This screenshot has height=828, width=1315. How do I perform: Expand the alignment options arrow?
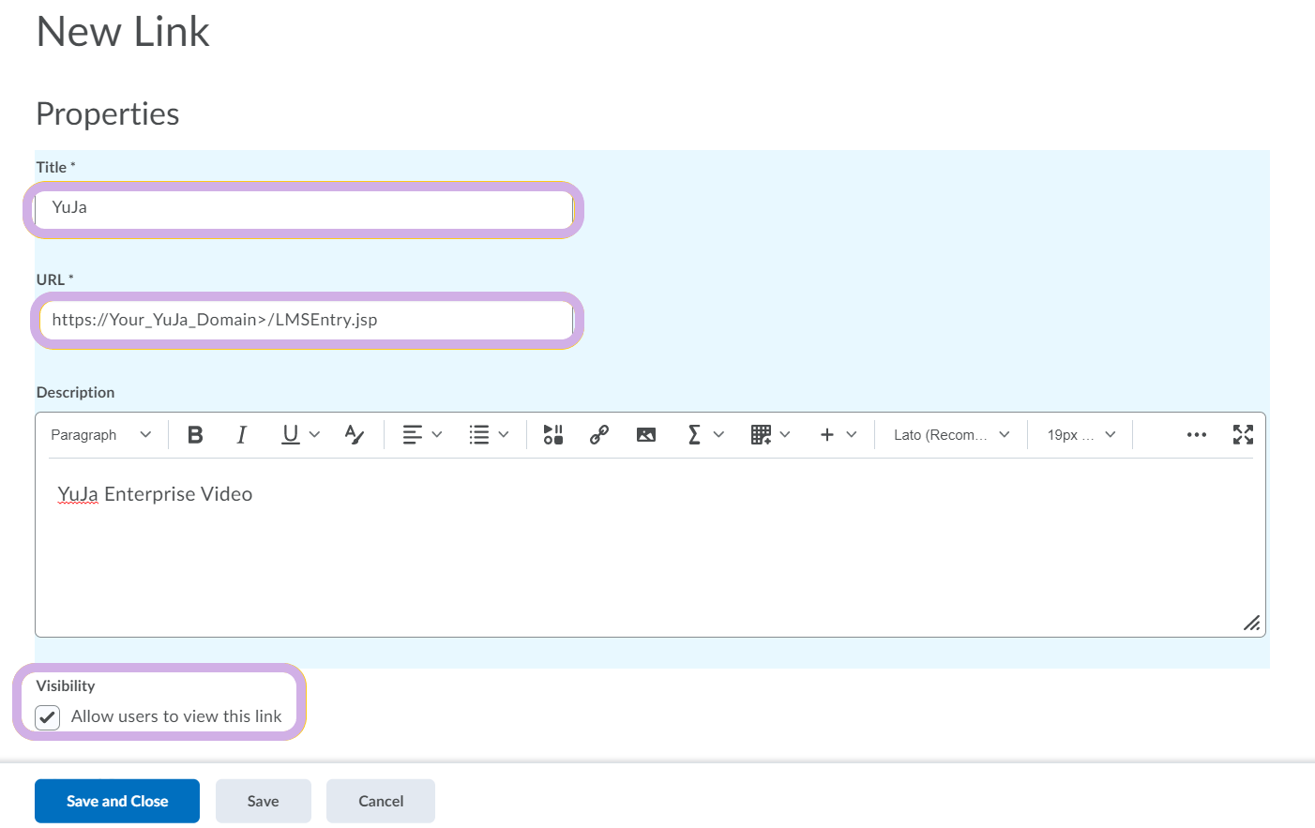coord(437,435)
